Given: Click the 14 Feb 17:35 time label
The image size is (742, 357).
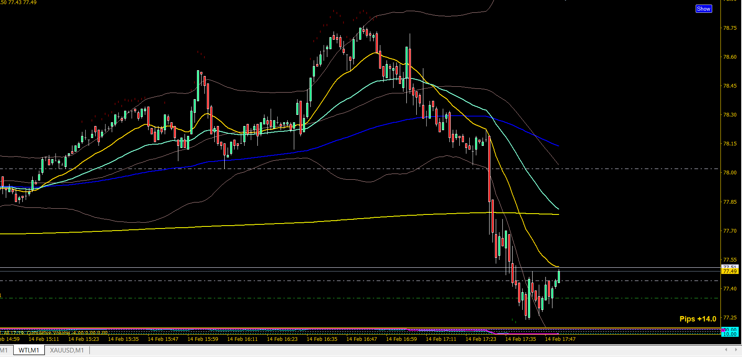Looking at the screenshot, I should [521, 339].
